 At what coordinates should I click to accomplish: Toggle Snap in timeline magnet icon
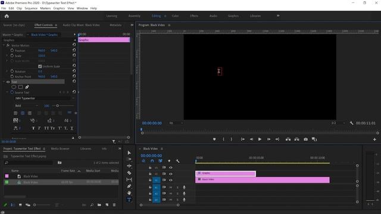tap(152, 161)
